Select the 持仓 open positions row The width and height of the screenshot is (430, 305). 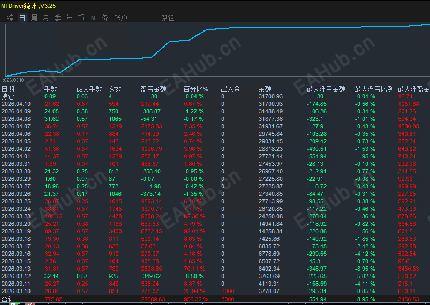coord(215,96)
